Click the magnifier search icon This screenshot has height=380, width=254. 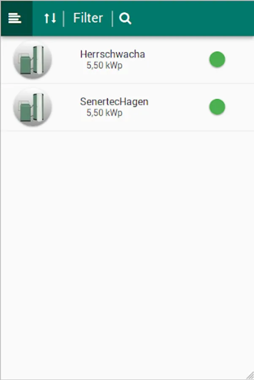(x=125, y=19)
